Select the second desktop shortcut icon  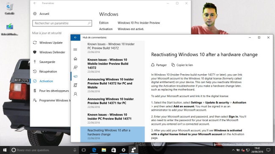coord(9,29)
